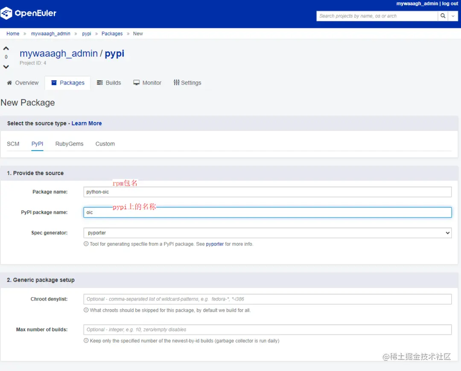Screen dimensions: 461x371
Task: Select PyPI source type
Action: tap(37, 144)
